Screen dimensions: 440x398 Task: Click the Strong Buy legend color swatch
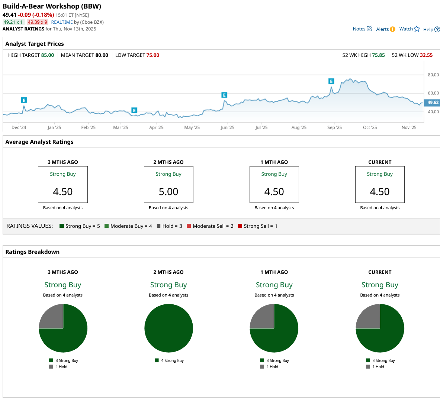[62, 226]
